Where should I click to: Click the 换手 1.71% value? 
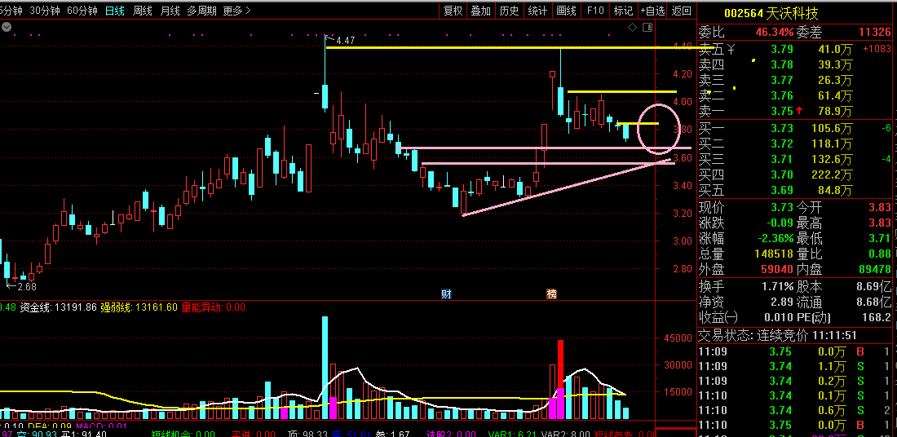click(777, 286)
